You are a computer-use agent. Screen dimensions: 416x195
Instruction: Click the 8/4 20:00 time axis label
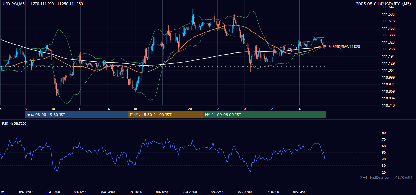click(x=190, y=192)
